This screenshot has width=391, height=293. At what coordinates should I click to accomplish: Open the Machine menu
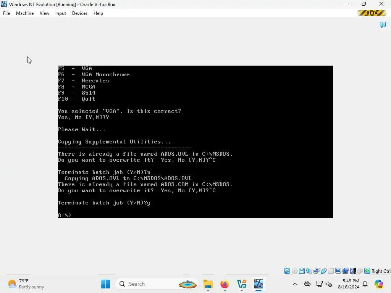click(x=25, y=13)
